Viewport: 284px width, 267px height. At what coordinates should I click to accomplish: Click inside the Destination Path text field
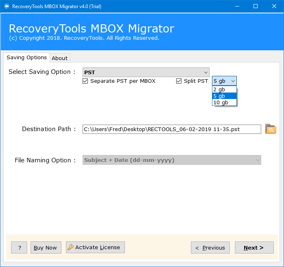[x=171, y=129]
